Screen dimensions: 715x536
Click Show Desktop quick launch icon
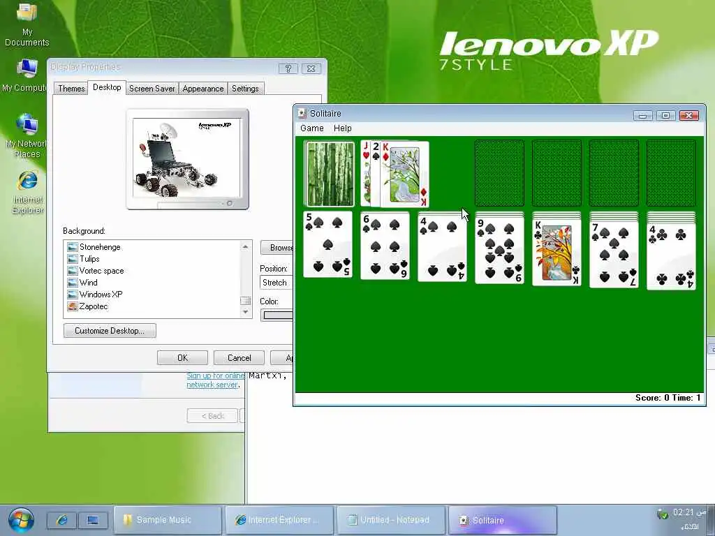(93, 520)
